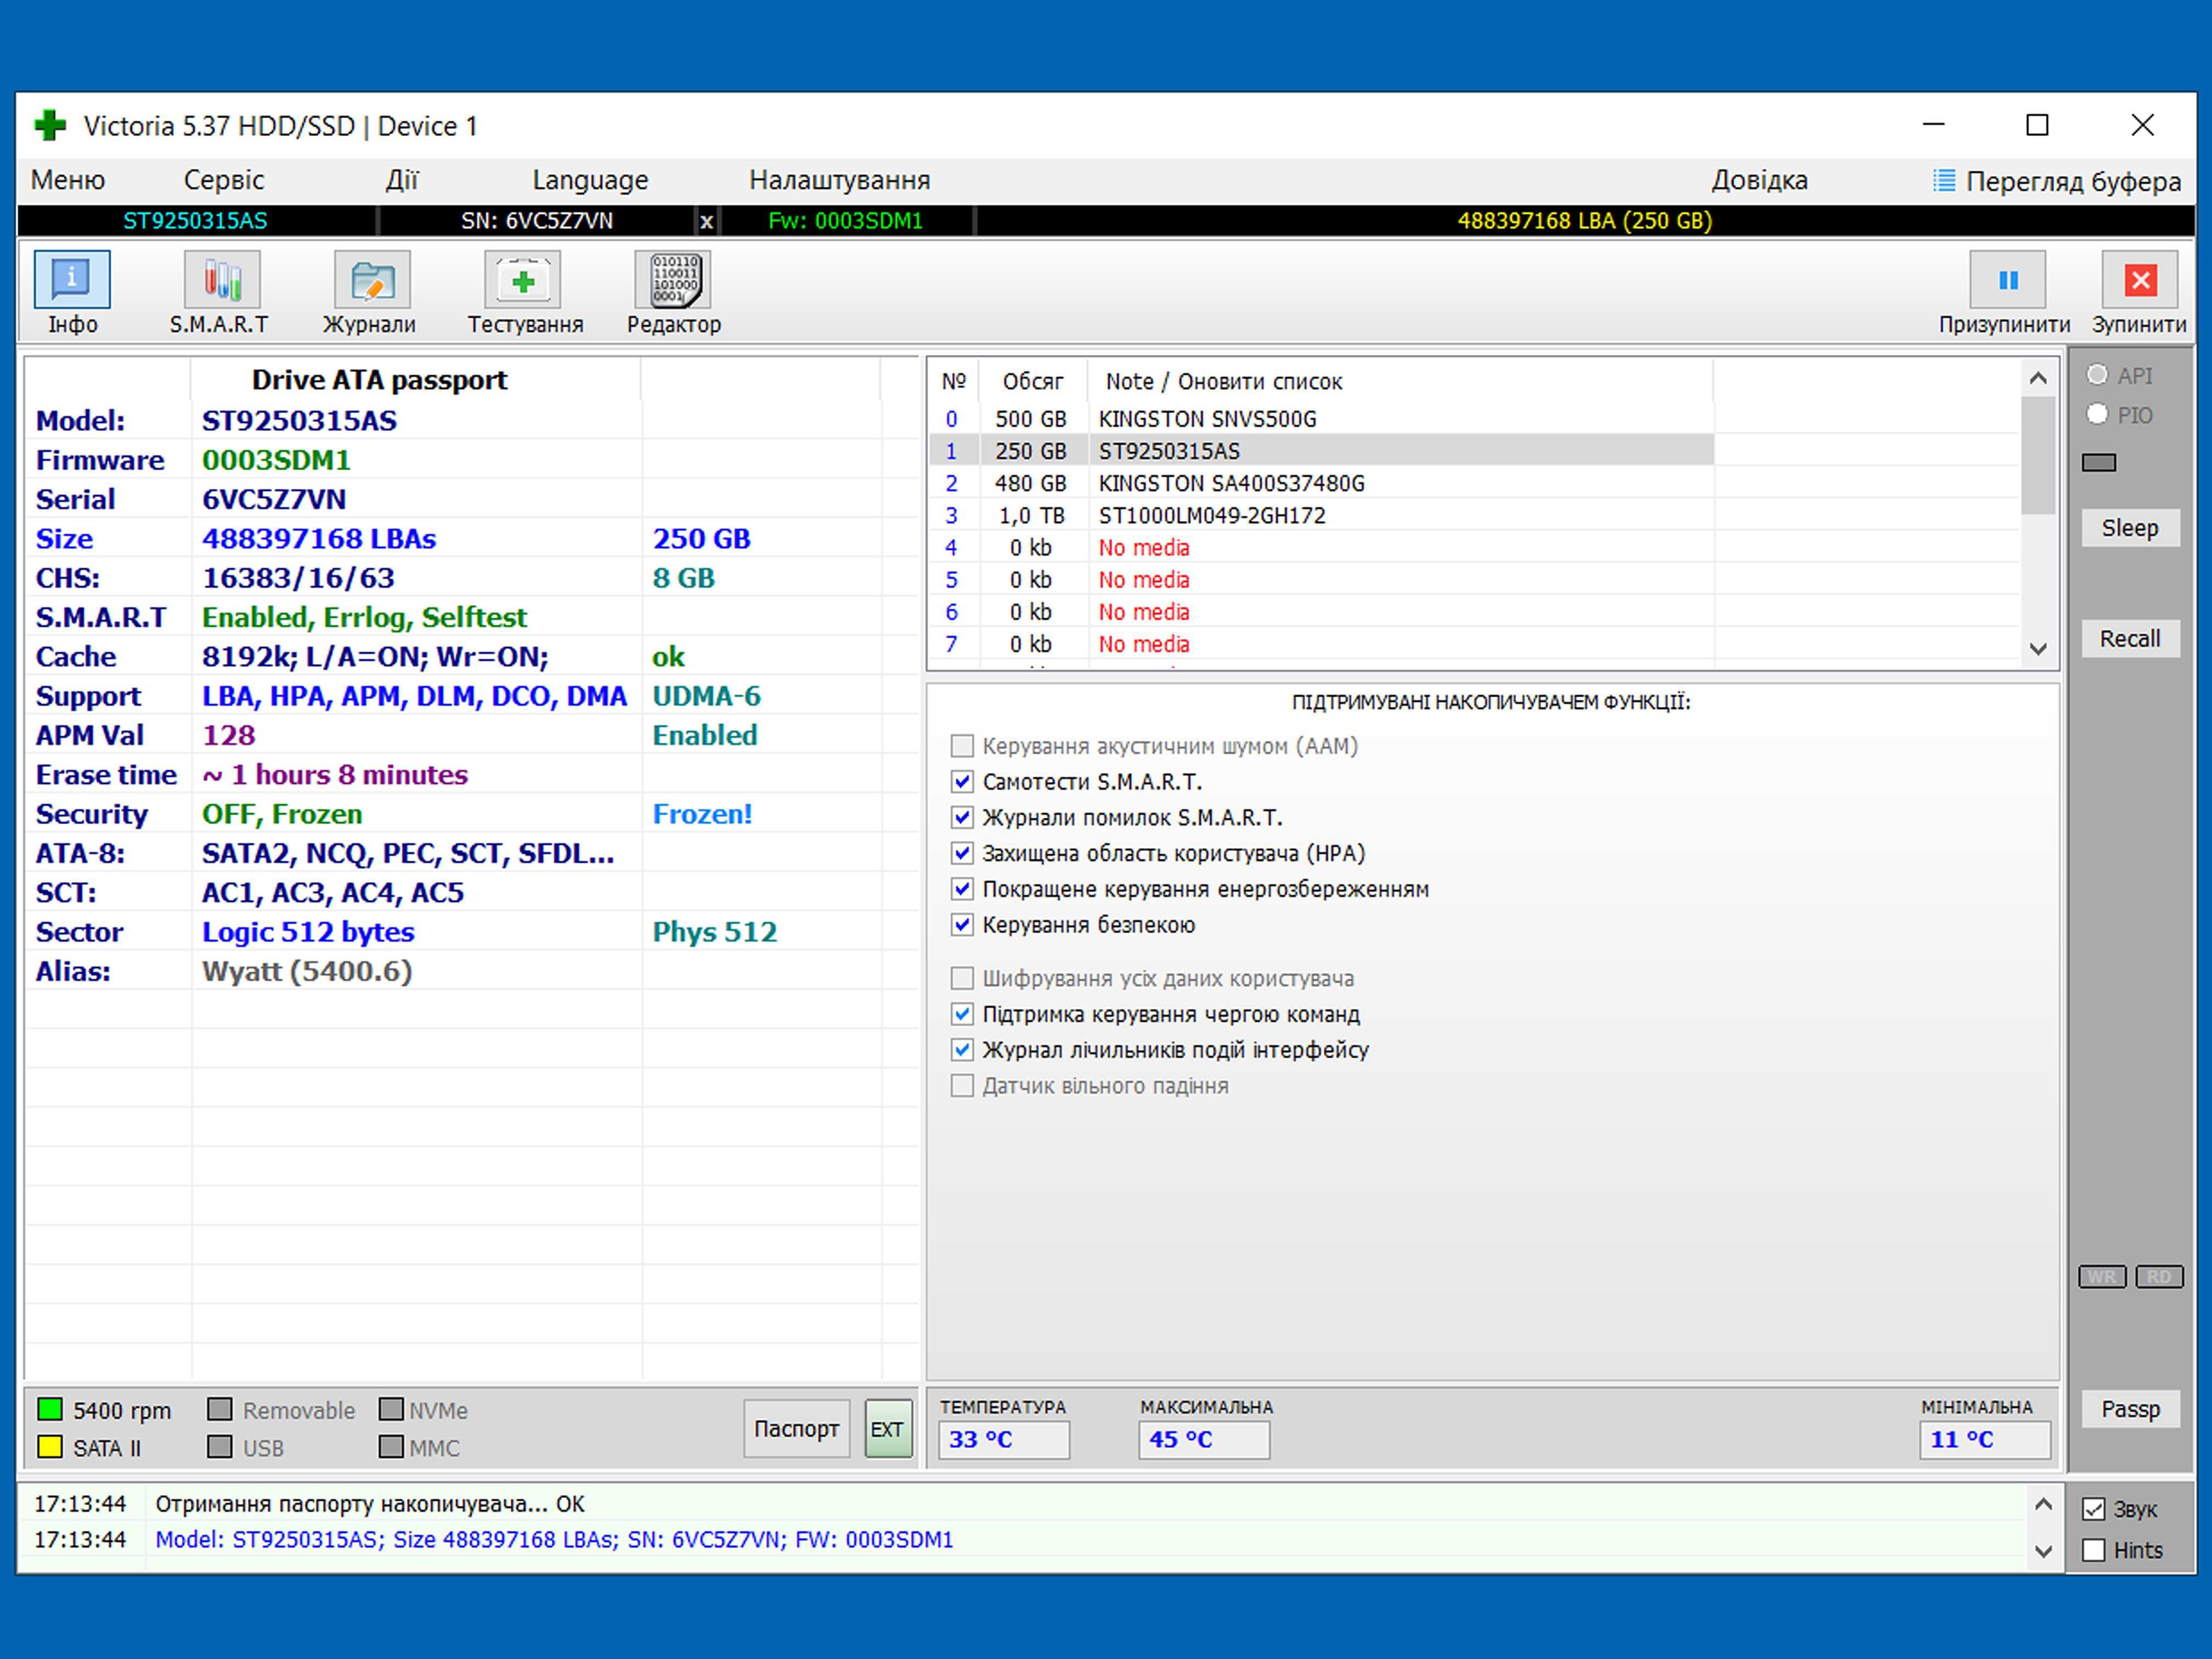Click the Frozen! security status text

click(x=702, y=814)
